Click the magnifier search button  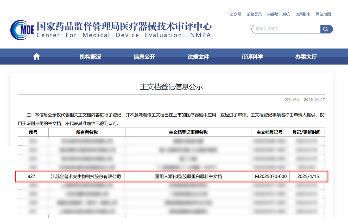(x=326, y=29)
